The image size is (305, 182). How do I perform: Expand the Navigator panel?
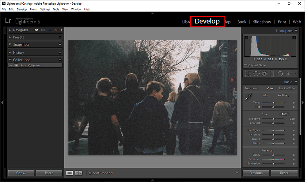click(10, 30)
